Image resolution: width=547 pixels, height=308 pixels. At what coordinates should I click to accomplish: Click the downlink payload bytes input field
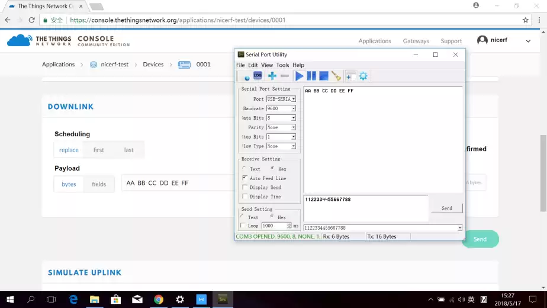pos(178,183)
